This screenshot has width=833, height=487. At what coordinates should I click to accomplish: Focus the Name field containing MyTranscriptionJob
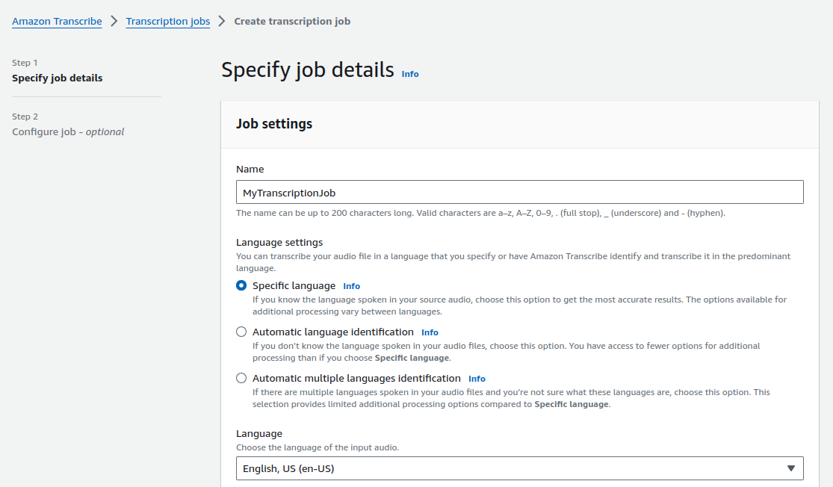519,192
